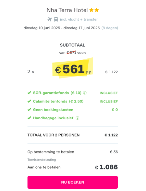
Task: Click the €1.086 amount to pay
Action: (x=106, y=167)
